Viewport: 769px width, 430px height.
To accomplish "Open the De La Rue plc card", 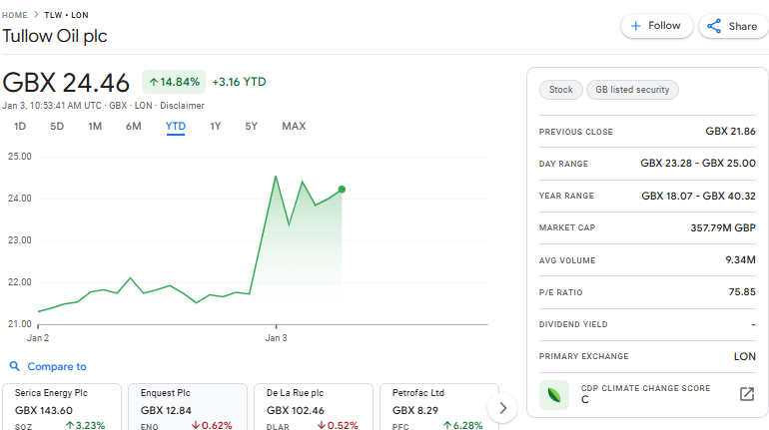I will click(x=314, y=407).
